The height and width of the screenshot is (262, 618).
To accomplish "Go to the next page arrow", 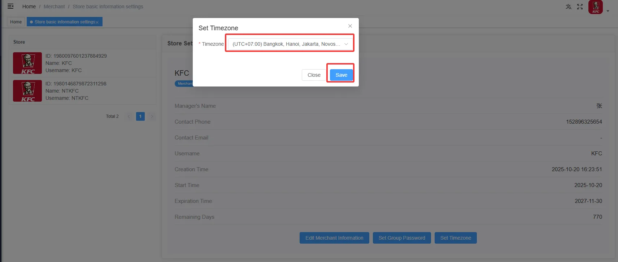I will [x=152, y=116].
